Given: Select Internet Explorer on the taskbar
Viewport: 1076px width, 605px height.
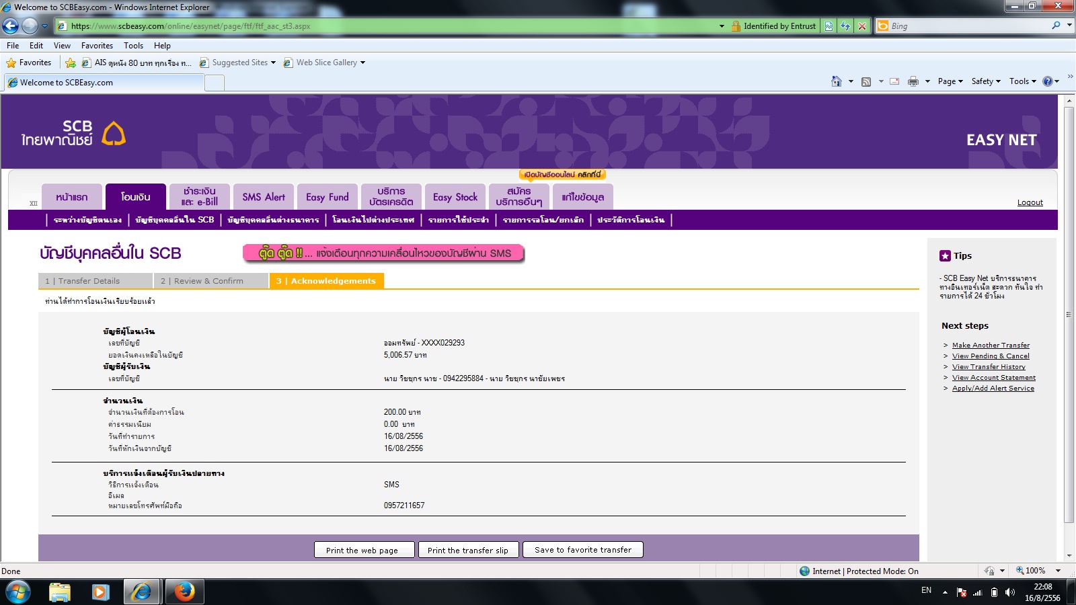Looking at the screenshot, I should [142, 592].
